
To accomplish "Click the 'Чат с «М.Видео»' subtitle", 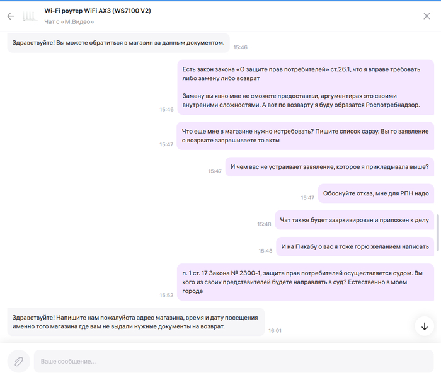I will click(x=69, y=22).
